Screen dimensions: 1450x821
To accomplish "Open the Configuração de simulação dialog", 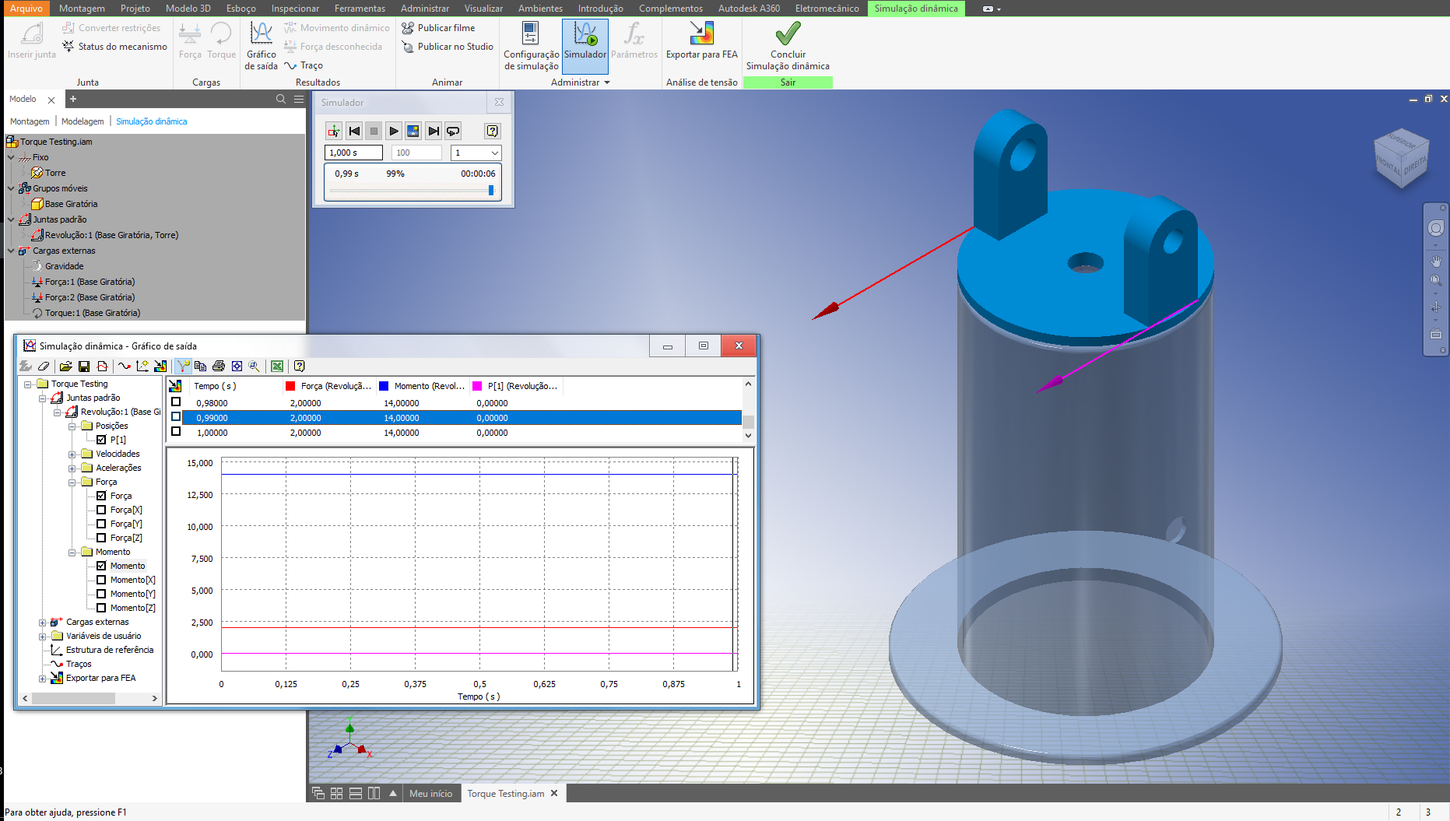I will pyautogui.click(x=530, y=43).
